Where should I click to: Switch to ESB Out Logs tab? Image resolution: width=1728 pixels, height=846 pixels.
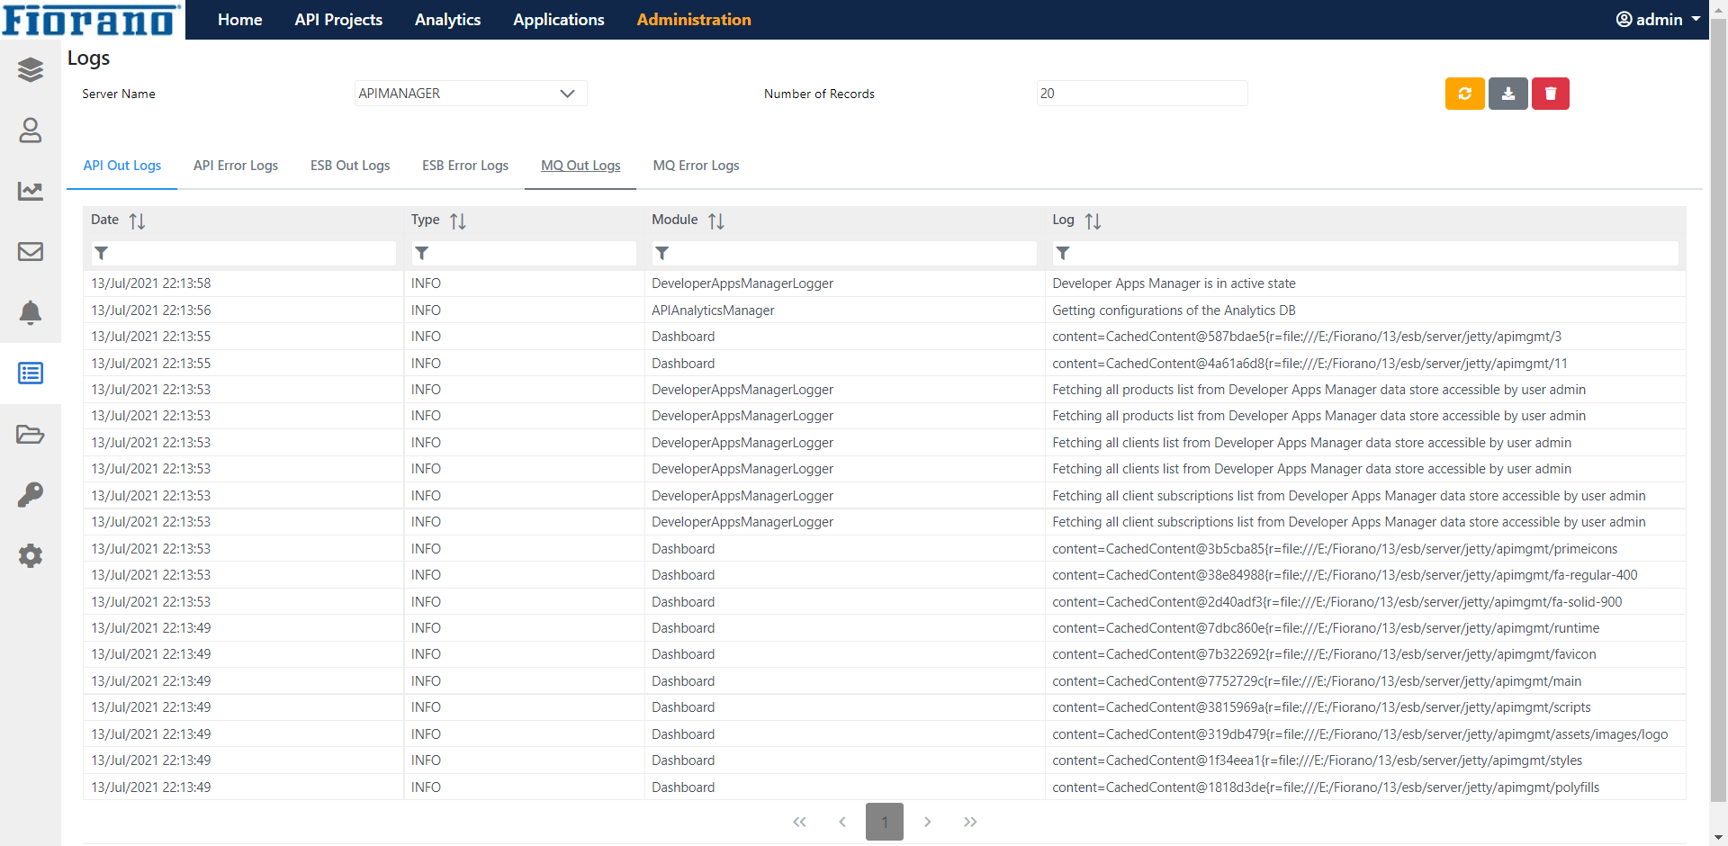[x=350, y=166]
